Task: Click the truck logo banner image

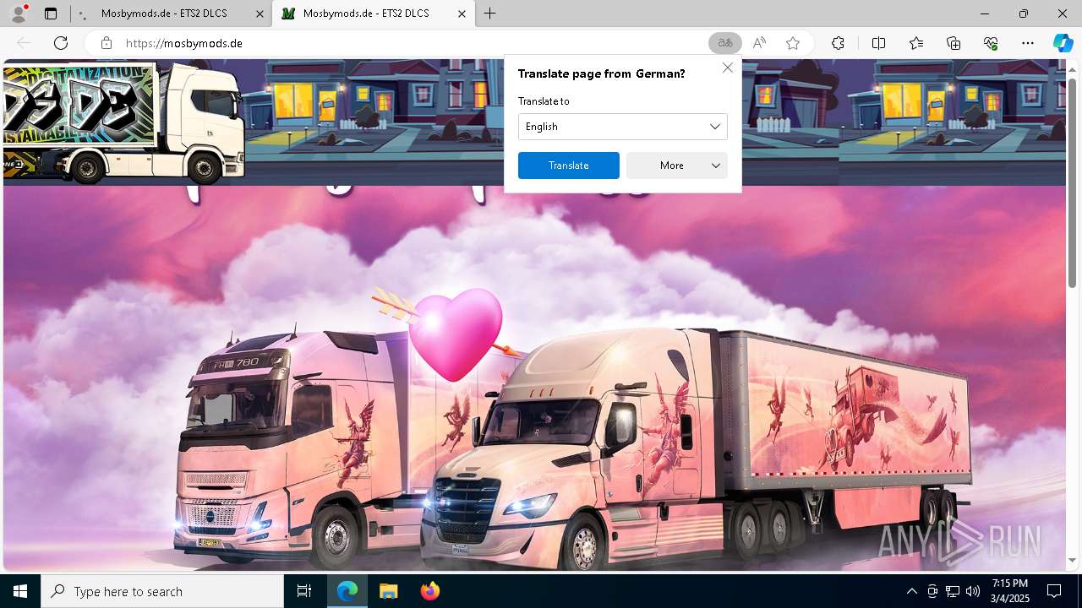Action: 123,122
